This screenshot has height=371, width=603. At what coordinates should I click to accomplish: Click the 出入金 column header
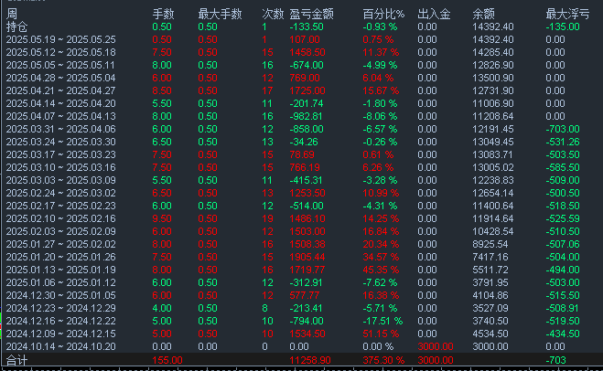point(431,15)
